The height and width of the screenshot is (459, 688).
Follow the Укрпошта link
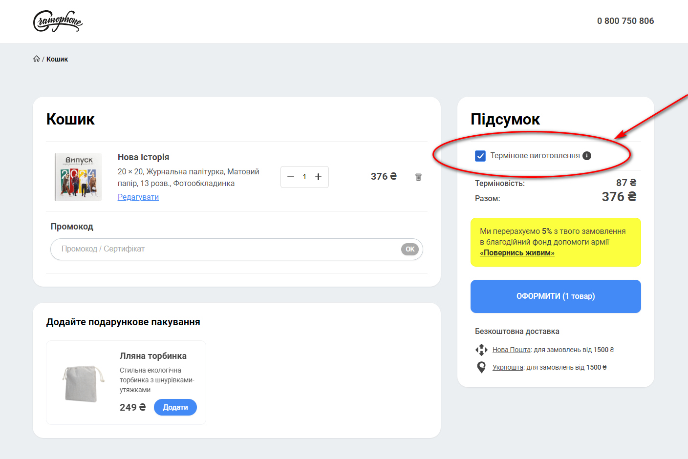(508, 367)
